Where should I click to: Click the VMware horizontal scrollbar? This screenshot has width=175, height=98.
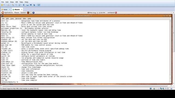[85, 86]
